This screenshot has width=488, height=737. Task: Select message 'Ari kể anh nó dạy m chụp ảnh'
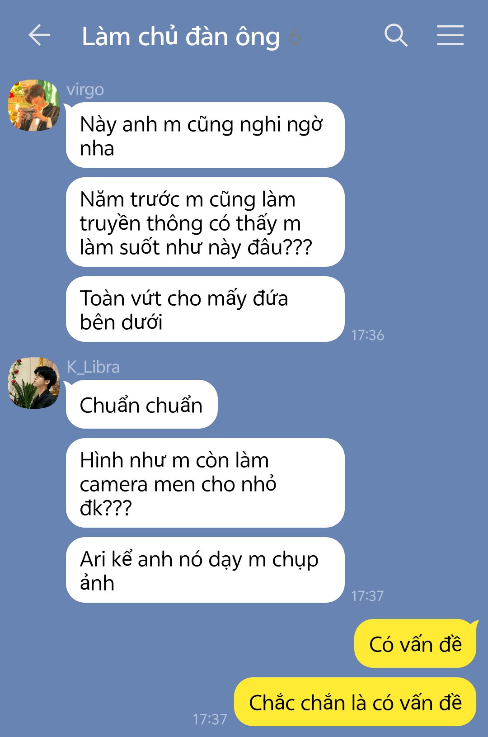(205, 570)
